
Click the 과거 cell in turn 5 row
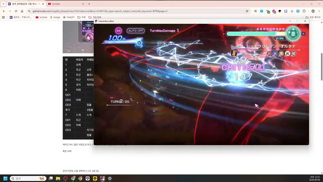pyautogui.click(x=78, y=85)
